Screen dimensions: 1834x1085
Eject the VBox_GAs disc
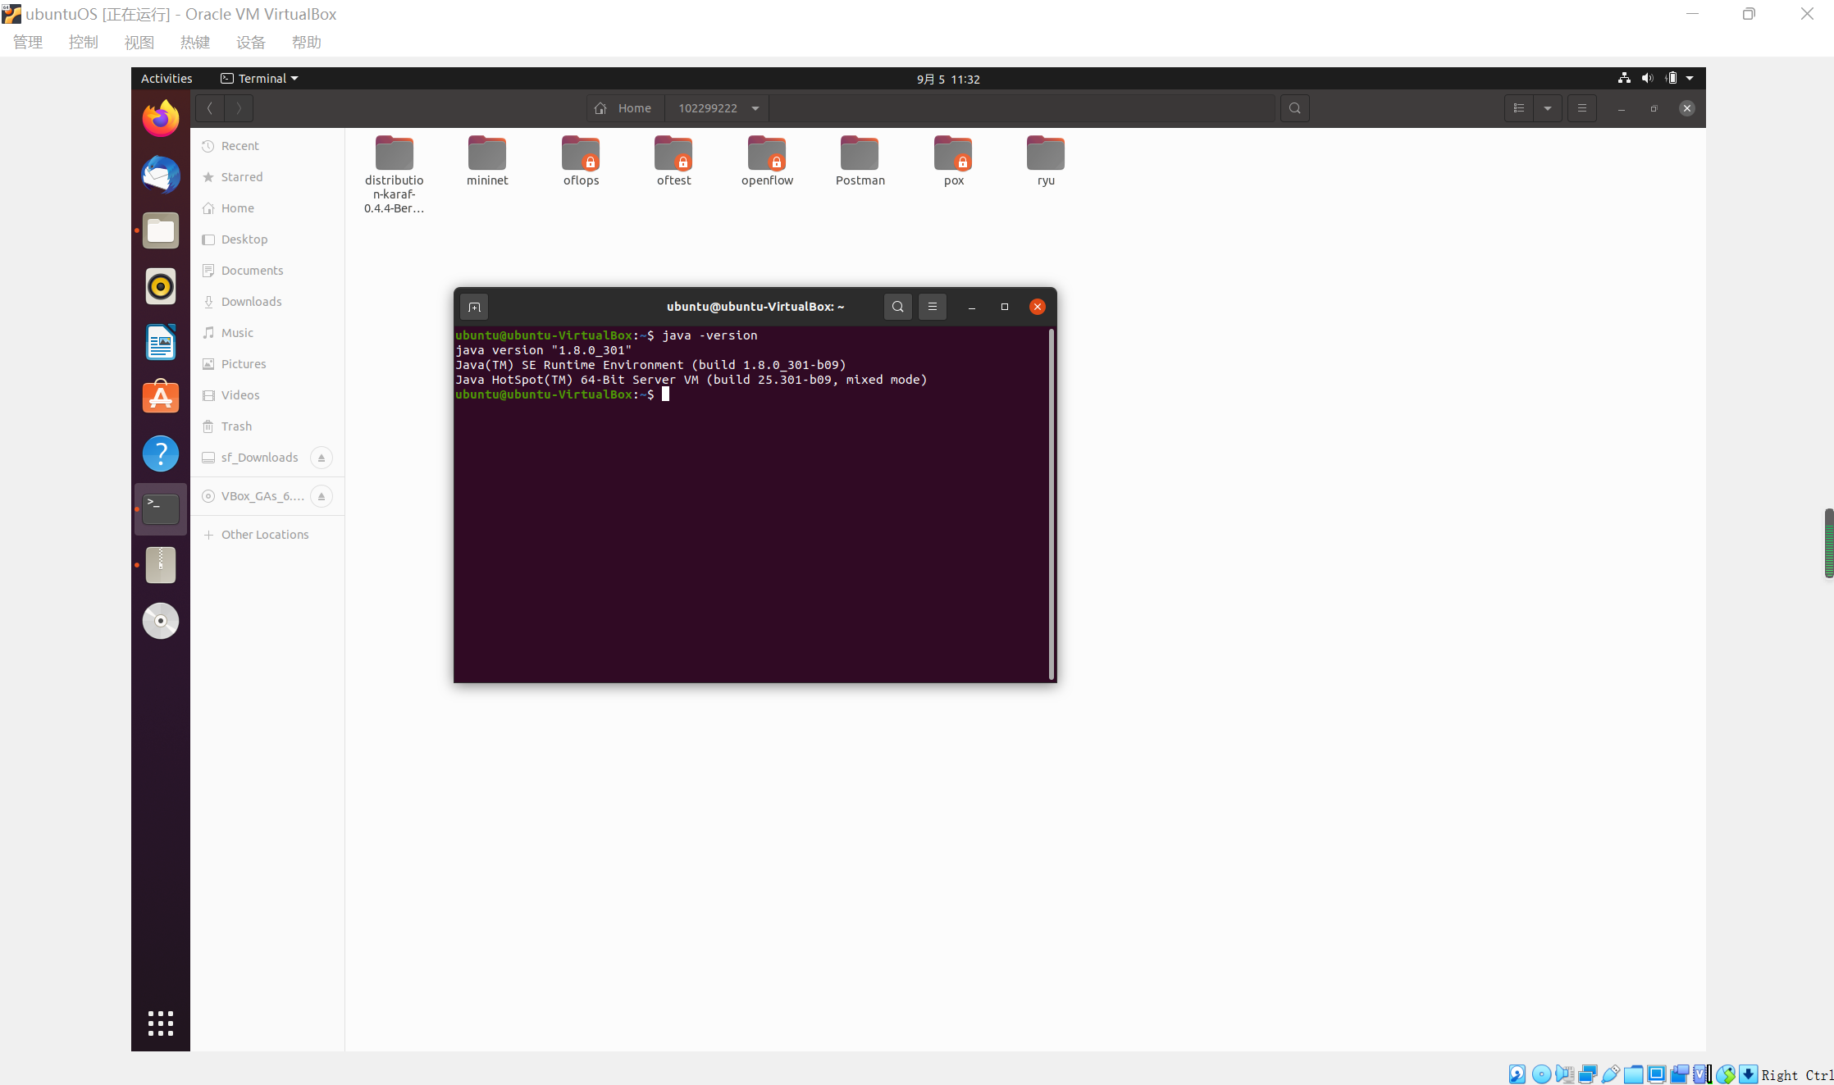tap(322, 496)
